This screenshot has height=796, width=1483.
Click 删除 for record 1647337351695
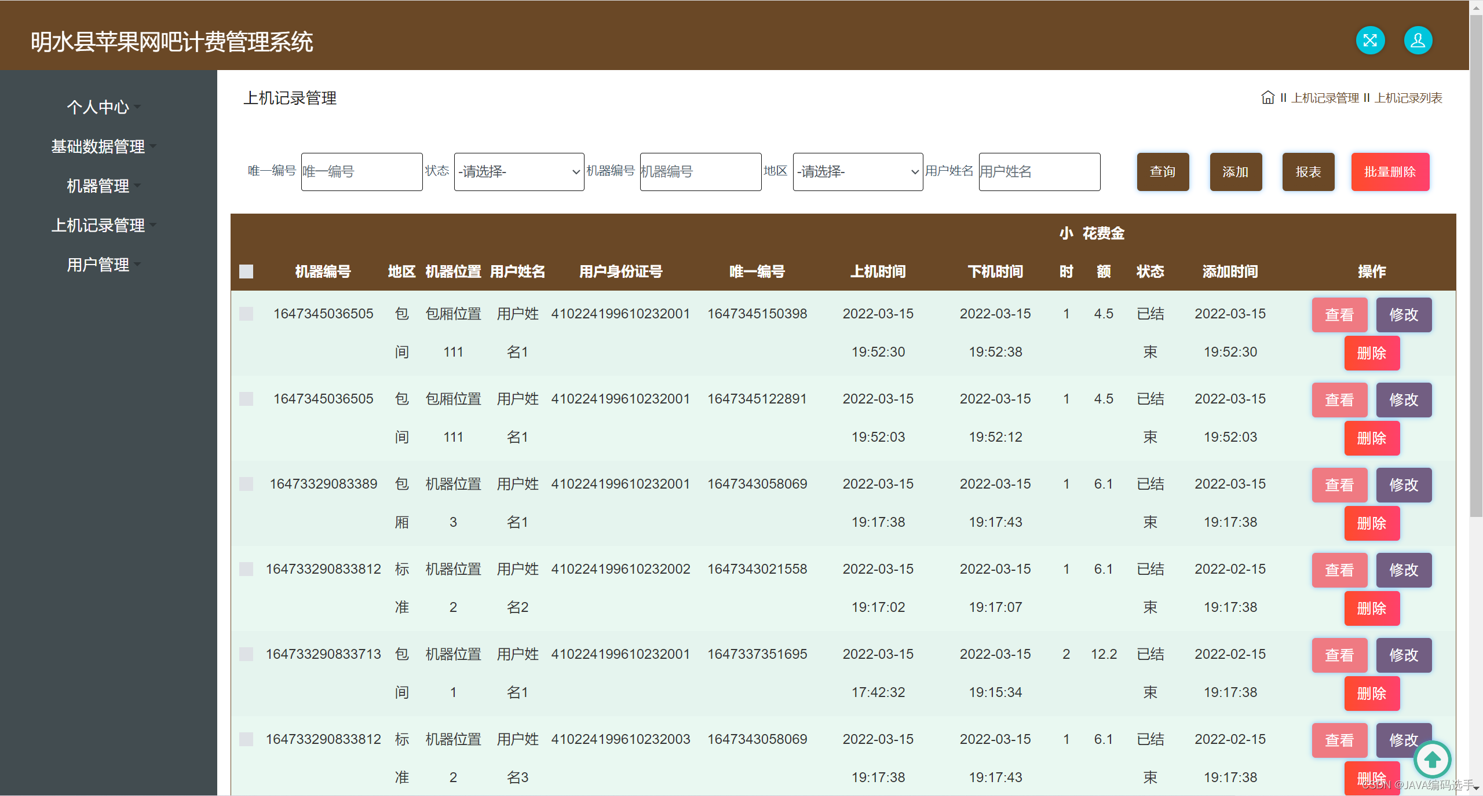pyautogui.click(x=1372, y=694)
